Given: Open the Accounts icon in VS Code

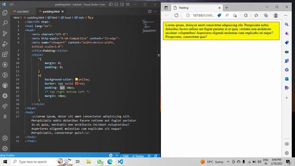Looking at the screenshot, I should coord(5,138).
